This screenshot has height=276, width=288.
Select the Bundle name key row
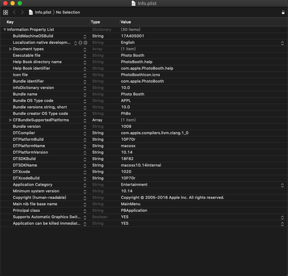(25, 94)
